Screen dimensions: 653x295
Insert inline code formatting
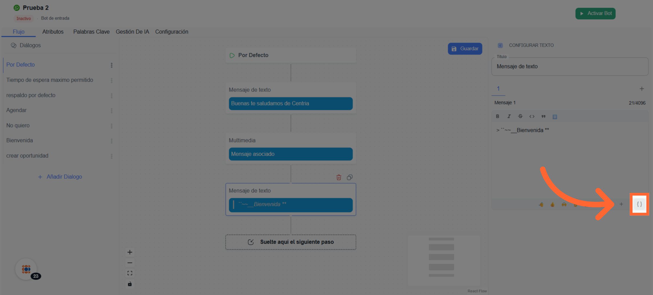click(532, 116)
